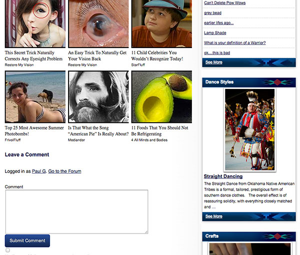Open 'What is your definition of a Warrior?'

235,42
